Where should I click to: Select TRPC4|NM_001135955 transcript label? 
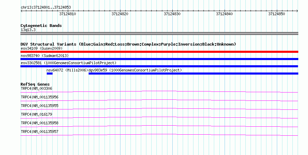[40, 106]
